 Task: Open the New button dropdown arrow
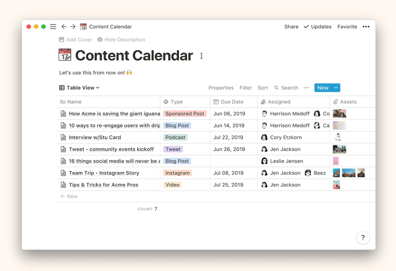point(336,88)
